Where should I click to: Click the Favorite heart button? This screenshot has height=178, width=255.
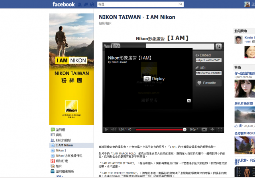point(208,83)
